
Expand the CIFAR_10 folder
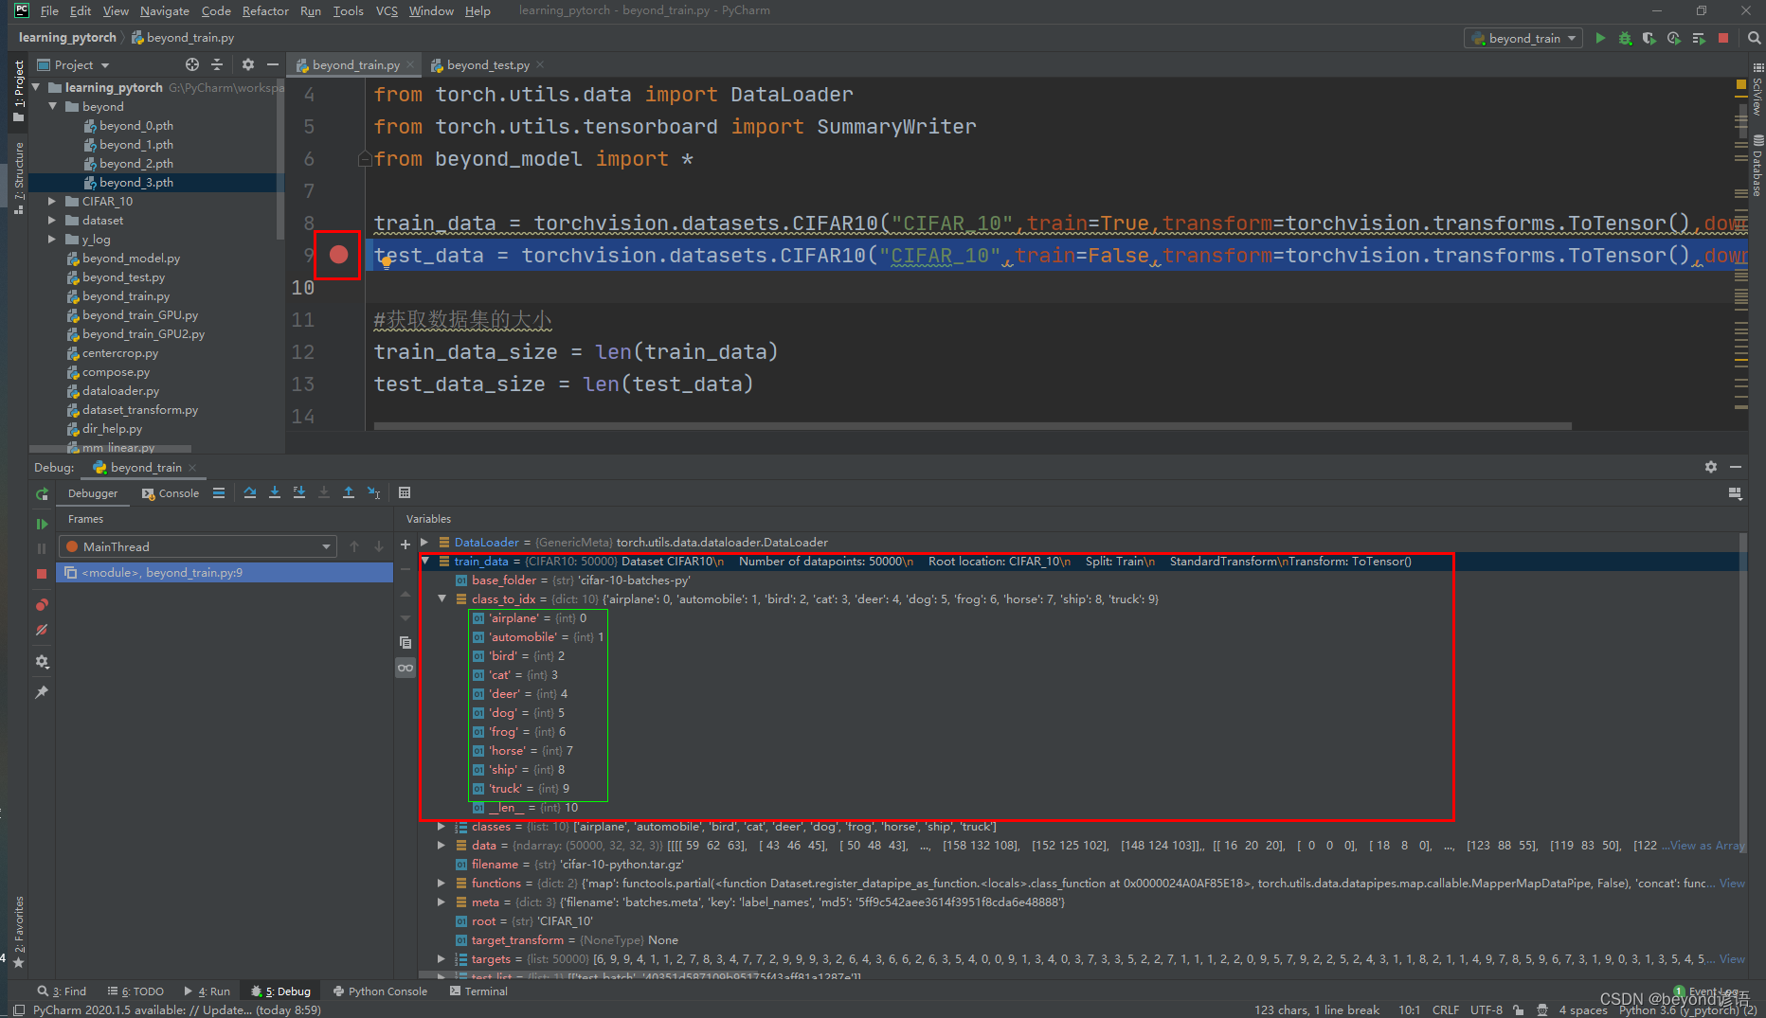click(54, 201)
